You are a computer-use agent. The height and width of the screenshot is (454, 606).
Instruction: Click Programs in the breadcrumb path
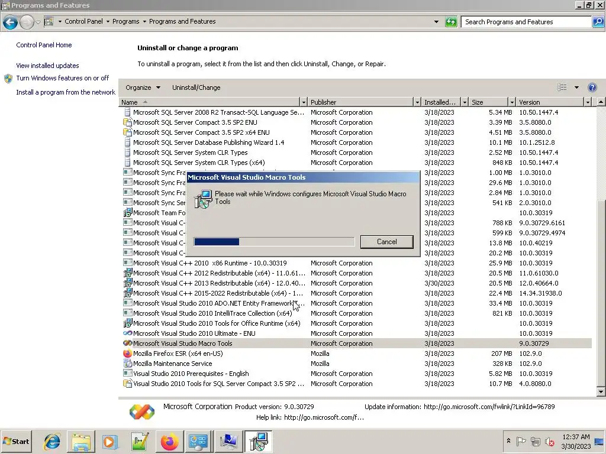point(125,22)
